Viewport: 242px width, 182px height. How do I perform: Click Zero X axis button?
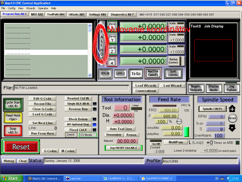[112, 26]
